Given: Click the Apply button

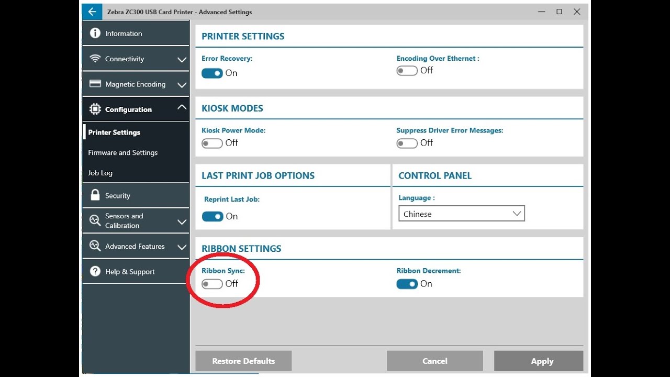Looking at the screenshot, I should tap(538, 361).
